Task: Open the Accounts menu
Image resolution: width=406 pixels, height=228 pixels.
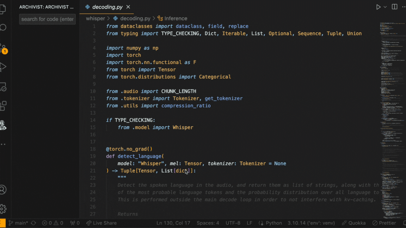Action: tap(3, 190)
